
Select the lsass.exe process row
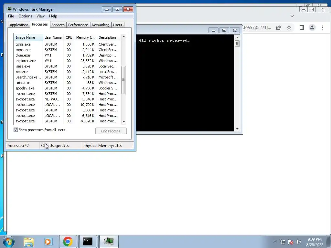pos(67,66)
